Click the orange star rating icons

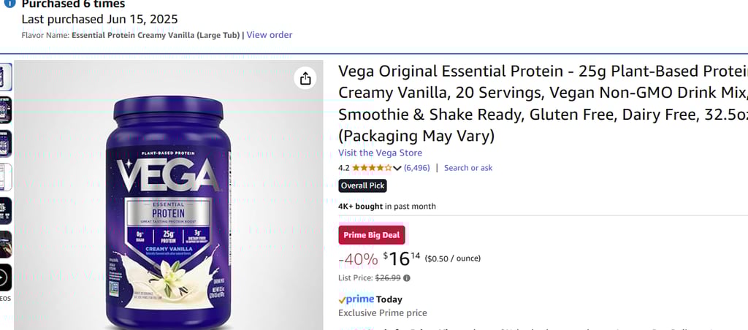[x=371, y=168]
